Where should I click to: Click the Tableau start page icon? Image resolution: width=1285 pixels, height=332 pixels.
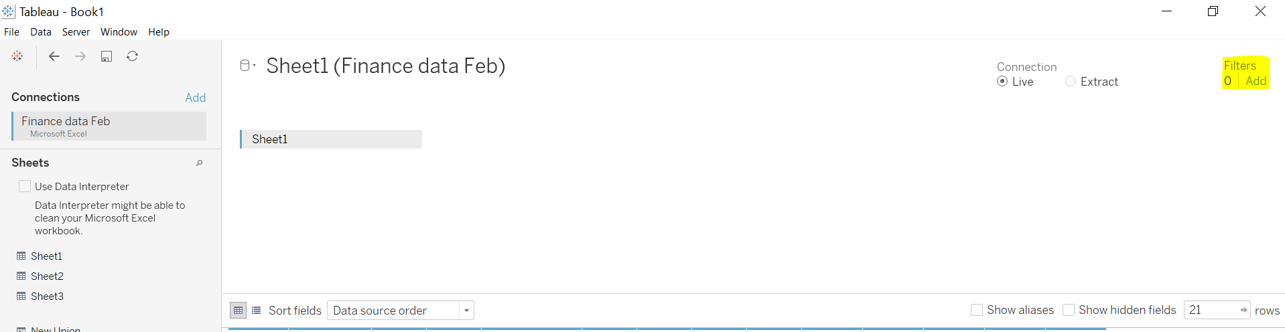tap(17, 56)
